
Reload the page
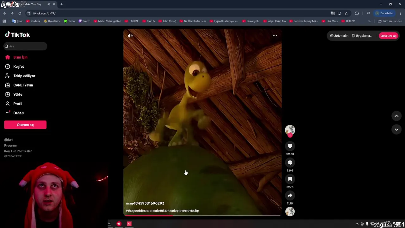pos(20,13)
